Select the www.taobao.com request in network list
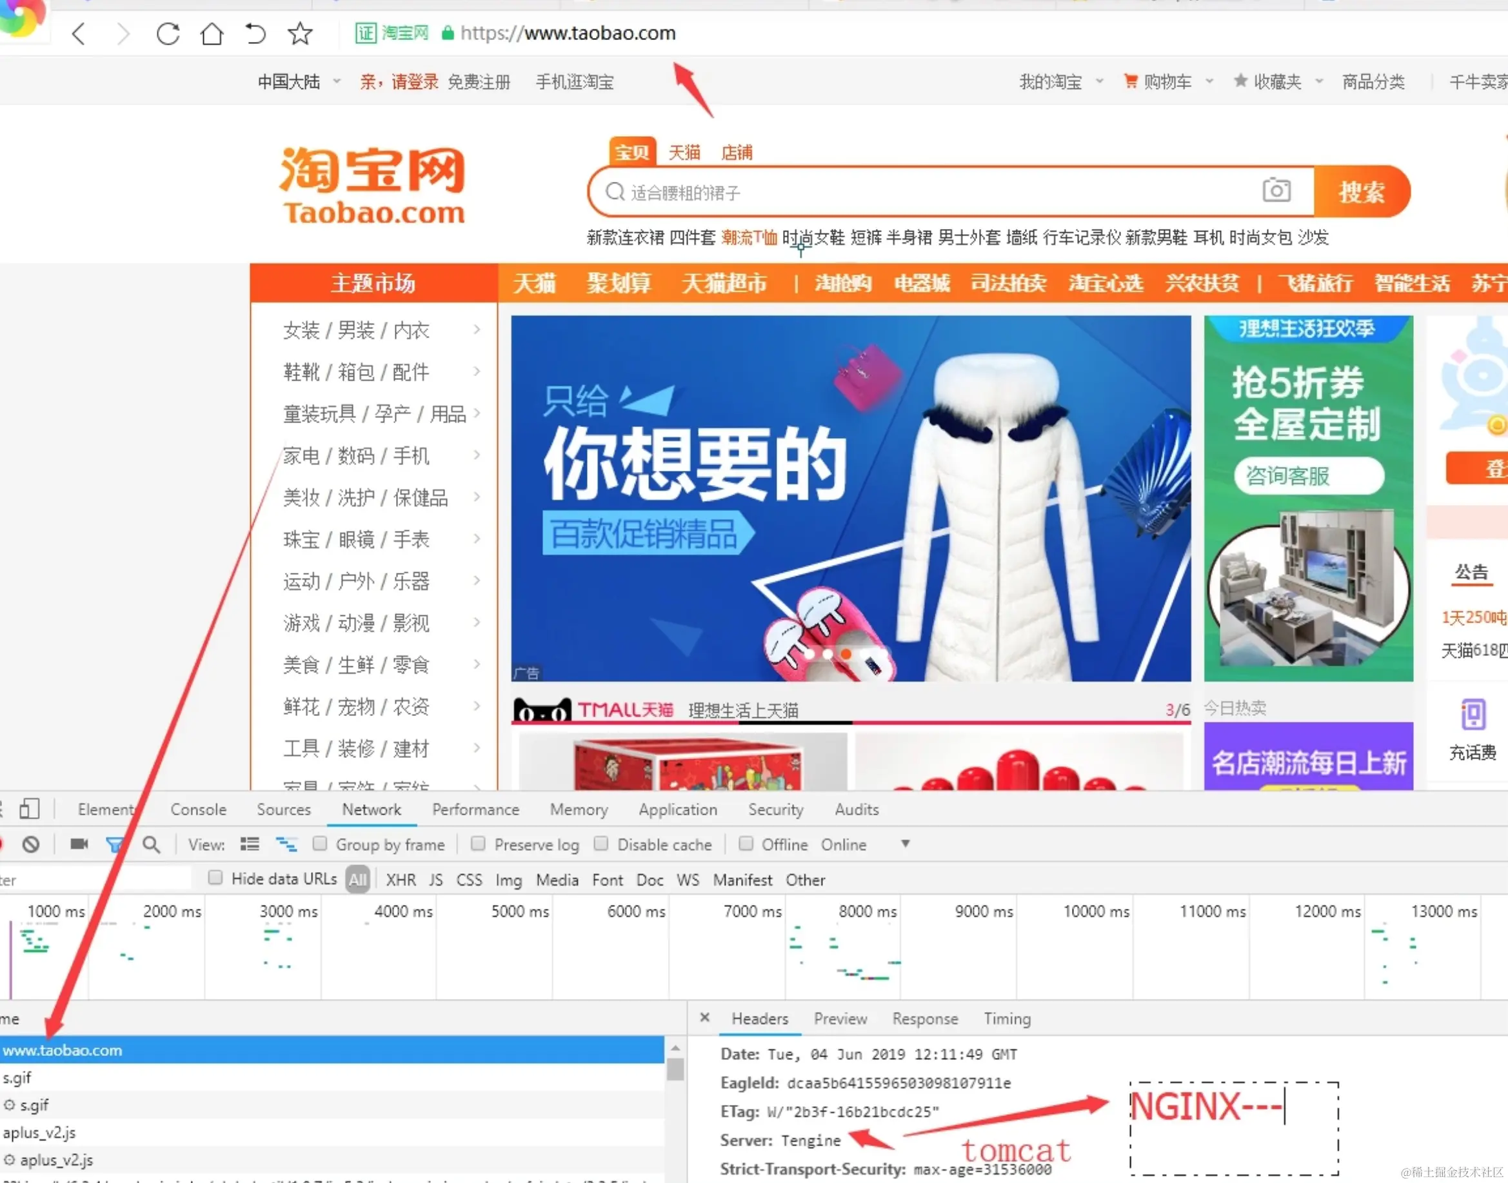The width and height of the screenshot is (1508, 1183). 63,1050
